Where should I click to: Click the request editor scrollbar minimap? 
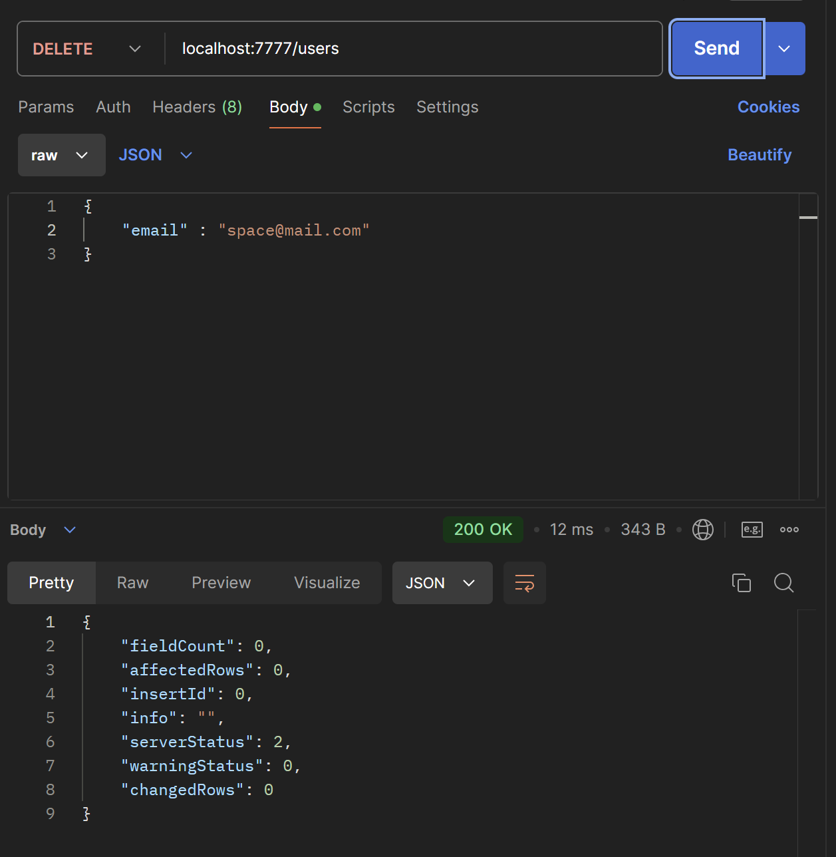click(808, 346)
